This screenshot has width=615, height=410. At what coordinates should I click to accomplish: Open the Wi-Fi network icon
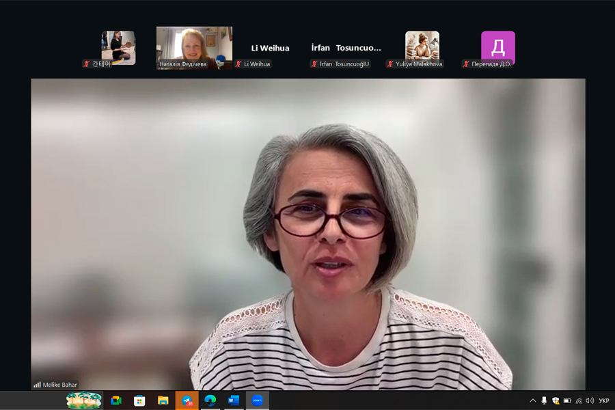tap(579, 400)
